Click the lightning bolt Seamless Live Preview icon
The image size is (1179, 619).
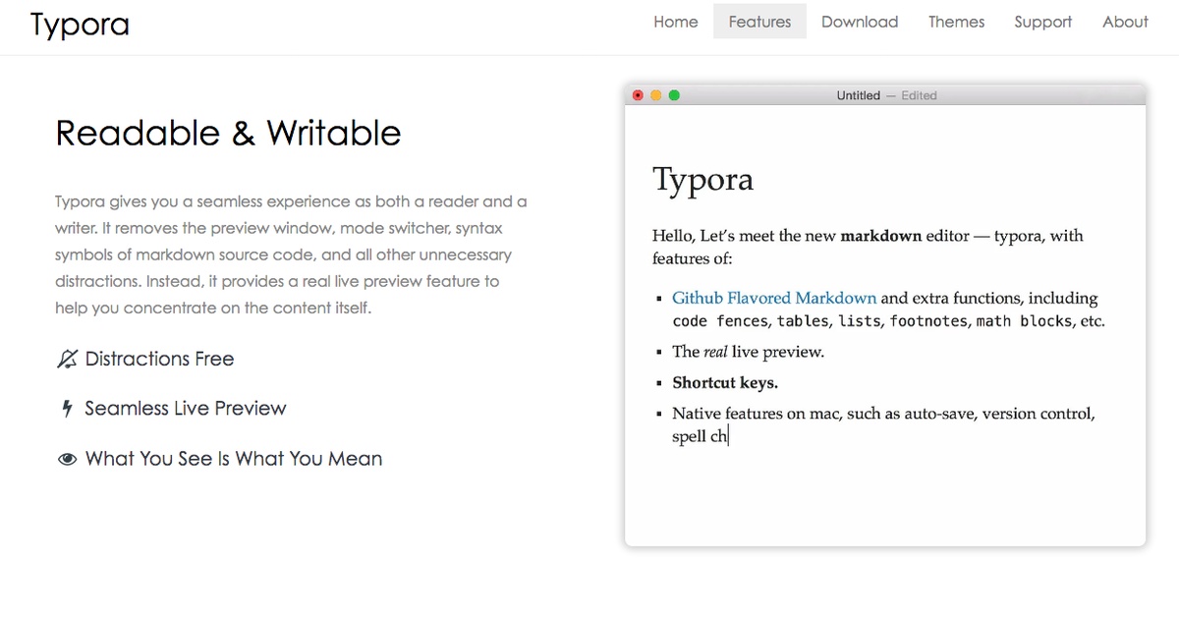click(x=67, y=409)
